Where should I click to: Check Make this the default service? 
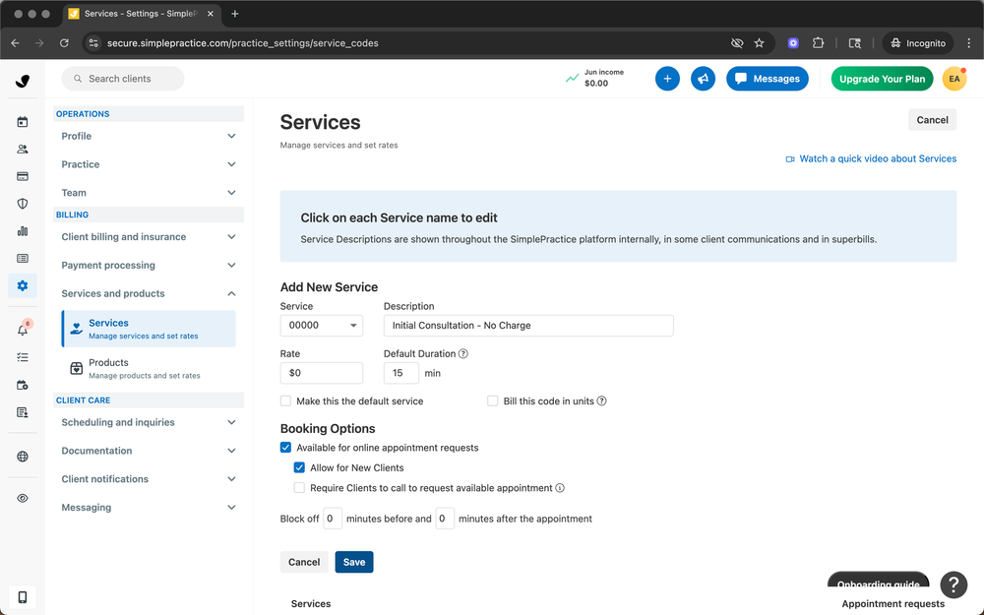[x=285, y=401]
